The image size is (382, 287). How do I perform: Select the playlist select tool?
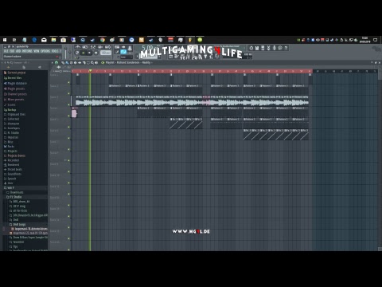pos(88,63)
